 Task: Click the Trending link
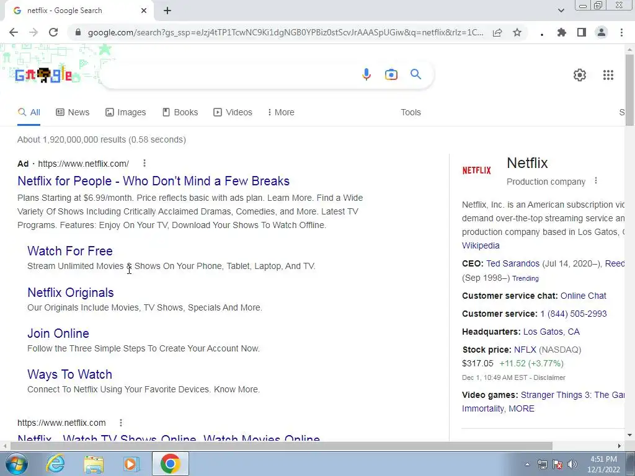[x=525, y=278]
